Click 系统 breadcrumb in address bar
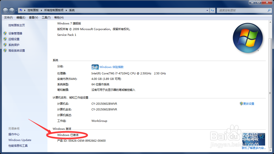 pos(72,10)
